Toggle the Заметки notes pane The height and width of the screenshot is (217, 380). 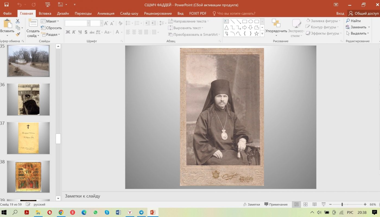click(x=252, y=204)
